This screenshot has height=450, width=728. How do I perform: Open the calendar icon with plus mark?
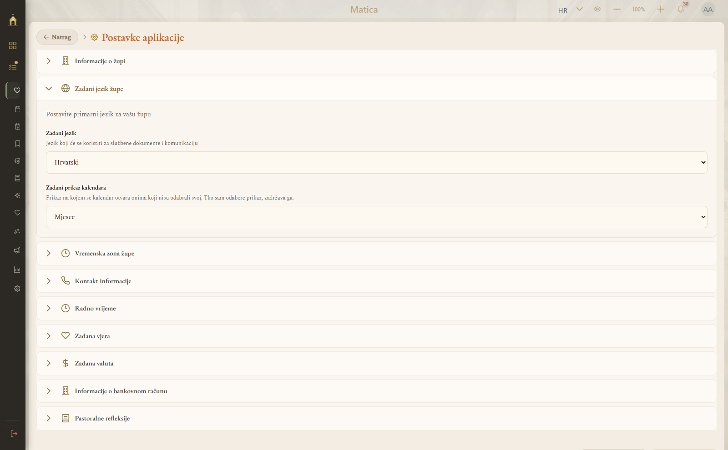coord(17,126)
